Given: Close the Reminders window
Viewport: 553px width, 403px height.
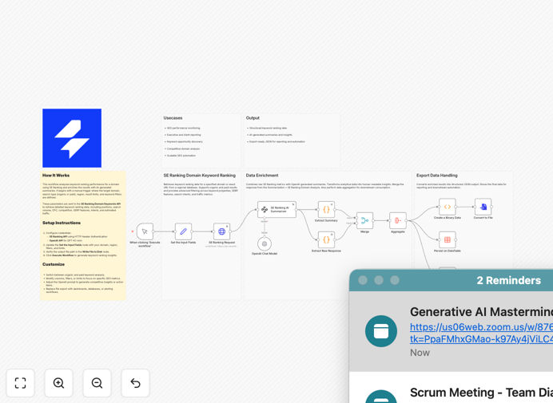Looking at the screenshot, I should (x=363, y=280).
